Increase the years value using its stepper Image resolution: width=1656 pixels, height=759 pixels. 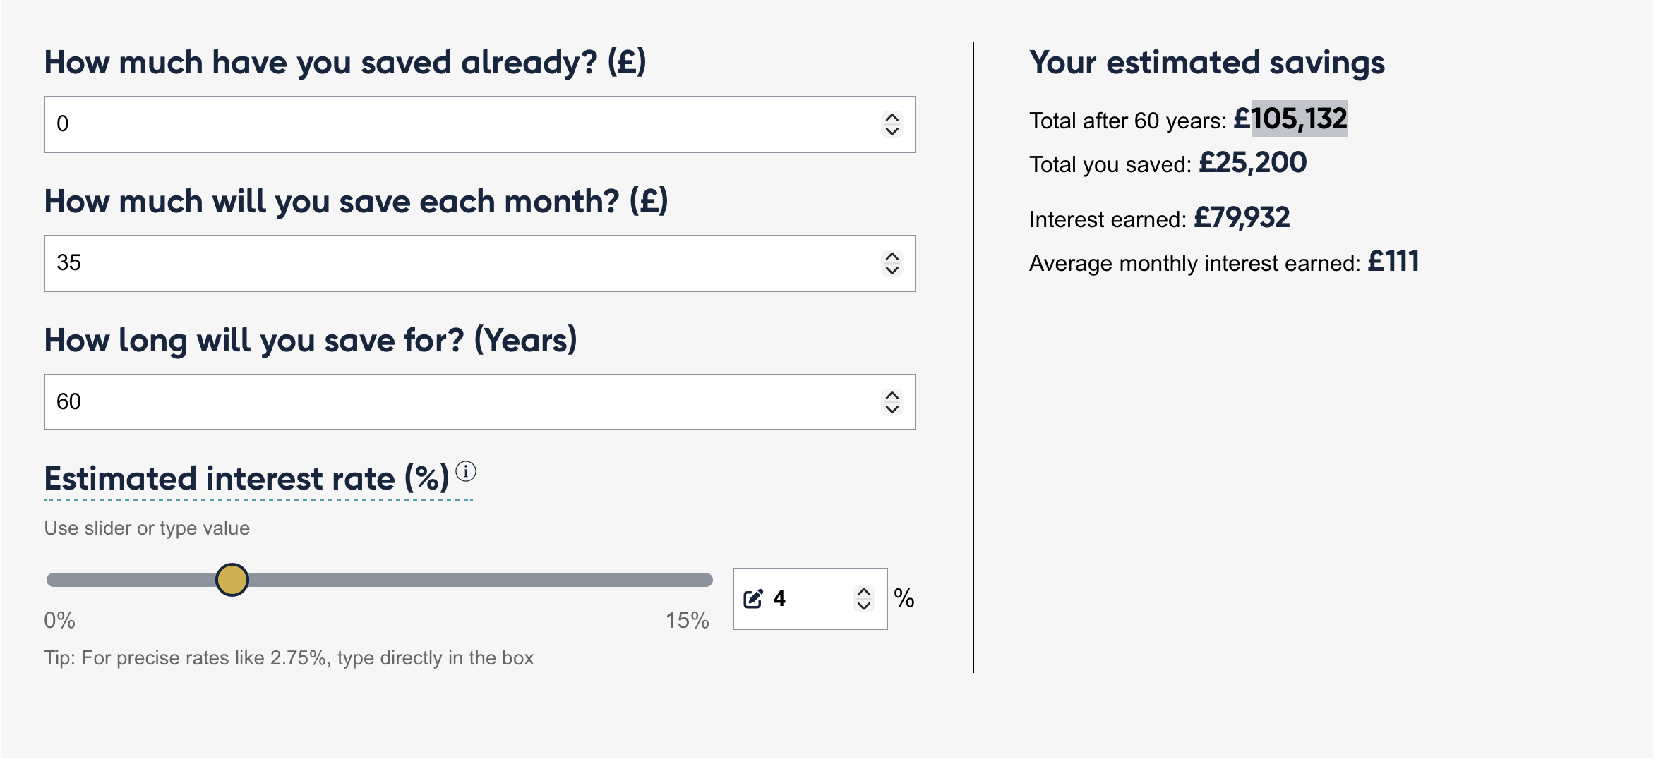[892, 394]
